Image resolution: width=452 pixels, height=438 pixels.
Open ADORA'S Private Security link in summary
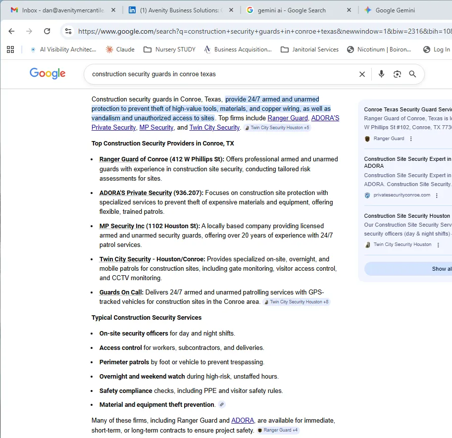click(215, 123)
